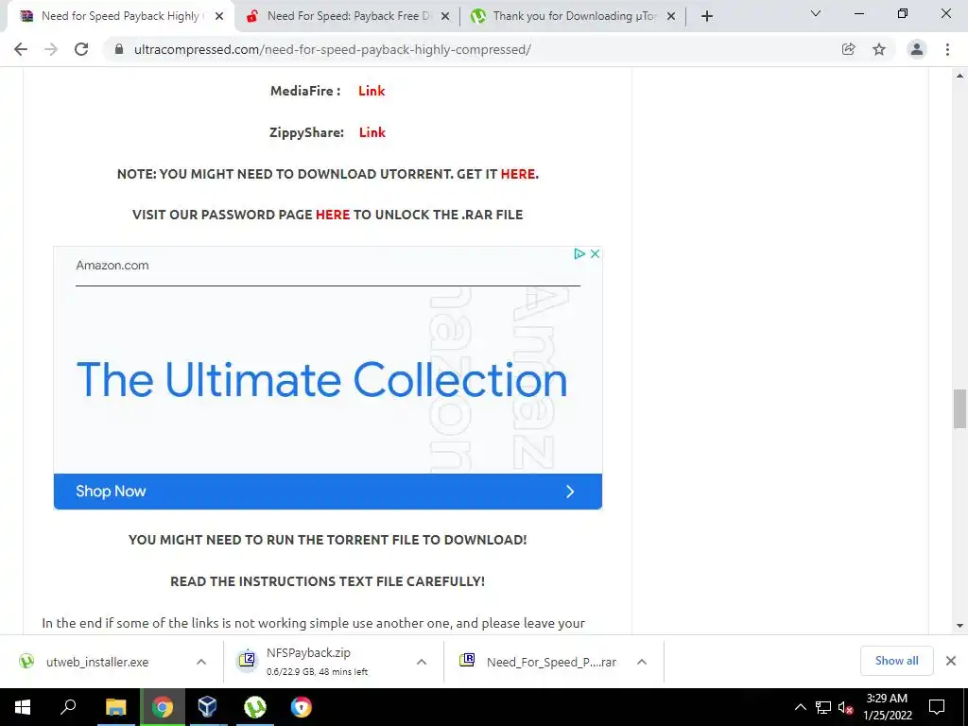The height and width of the screenshot is (726, 968).
Task: Close the downloads bar
Action: 951,661
